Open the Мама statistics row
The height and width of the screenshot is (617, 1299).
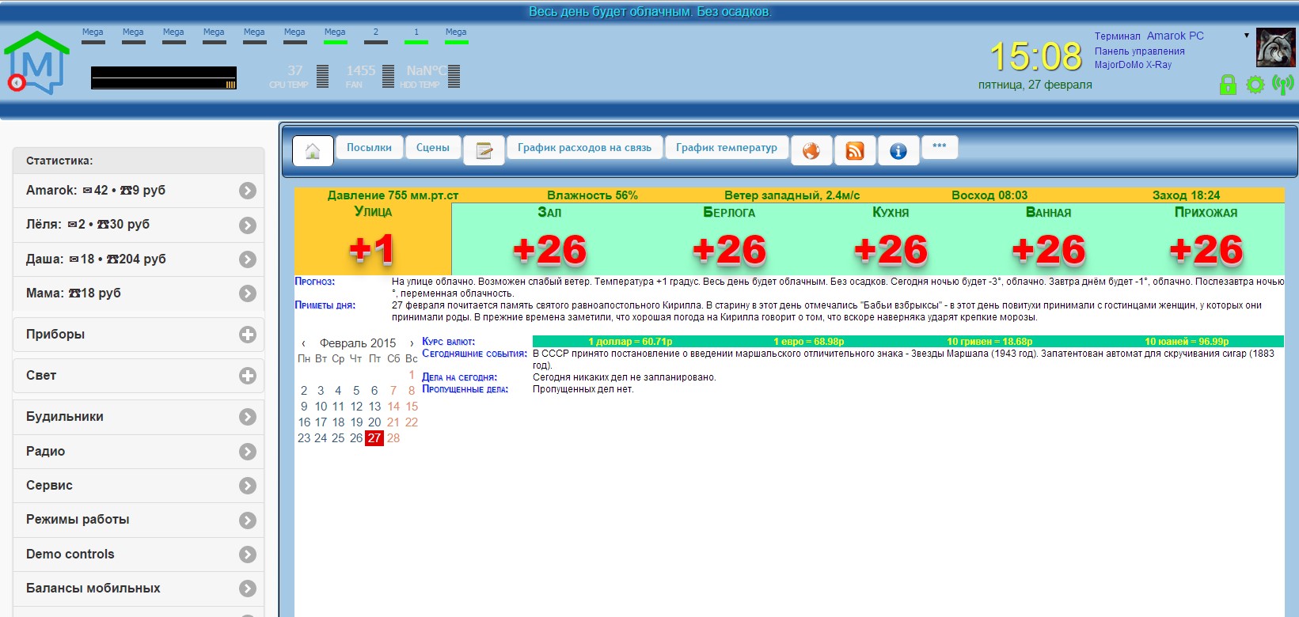tap(139, 293)
